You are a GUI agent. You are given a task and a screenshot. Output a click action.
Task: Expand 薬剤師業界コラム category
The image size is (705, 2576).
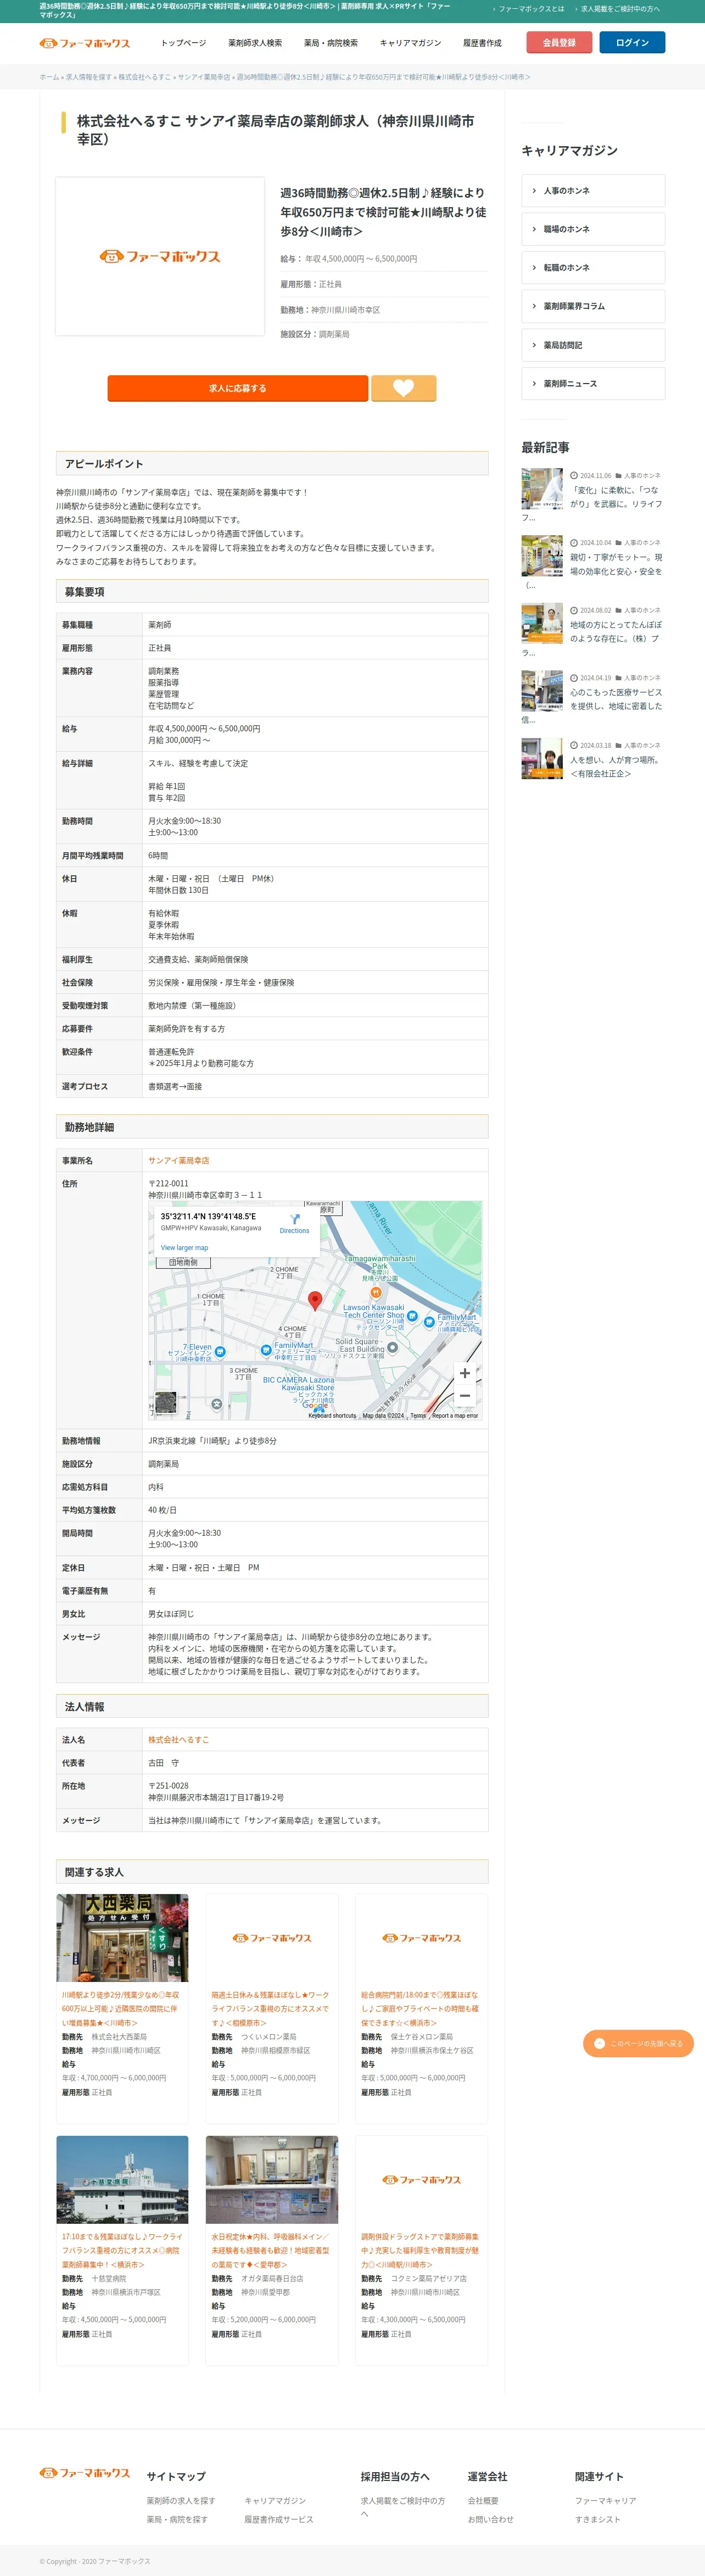pyautogui.click(x=593, y=306)
